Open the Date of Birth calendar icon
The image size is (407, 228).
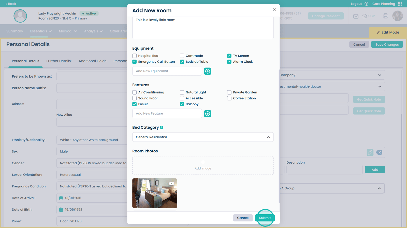point(61,210)
